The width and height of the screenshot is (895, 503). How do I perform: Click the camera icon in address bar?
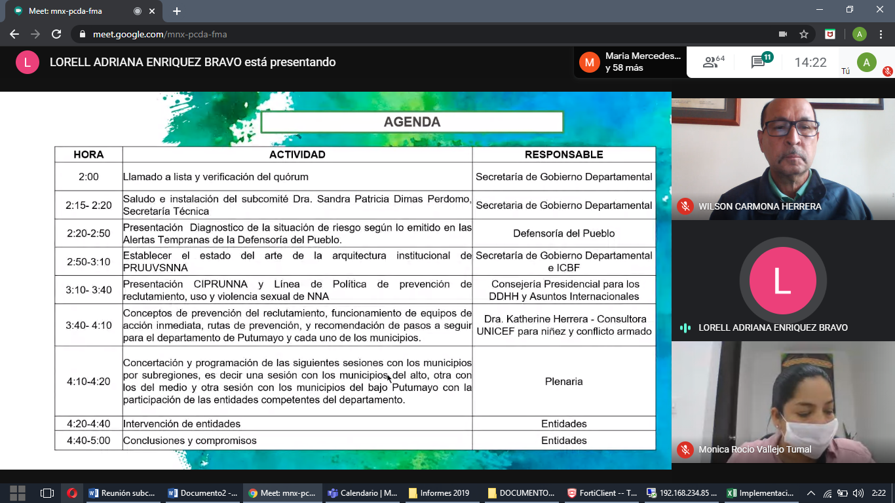click(x=782, y=34)
